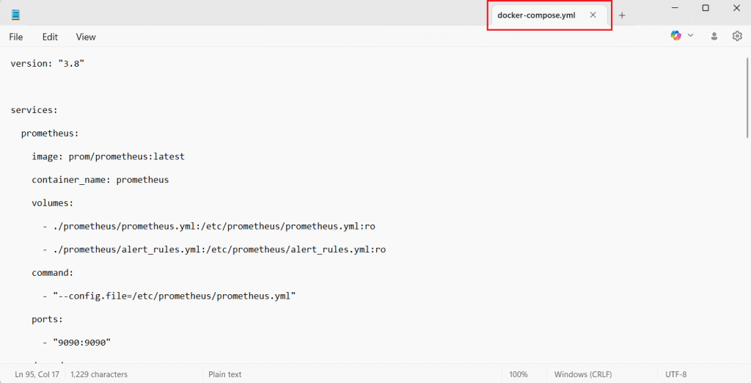The width and height of the screenshot is (751, 383).
Task: Minimize the Notepad window
Action: (675, 8)
